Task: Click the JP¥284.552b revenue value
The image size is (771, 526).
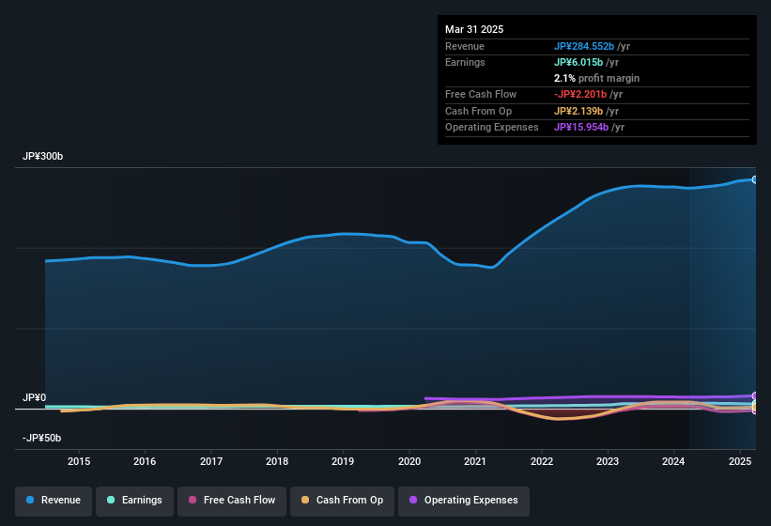Action: point(584,46)
